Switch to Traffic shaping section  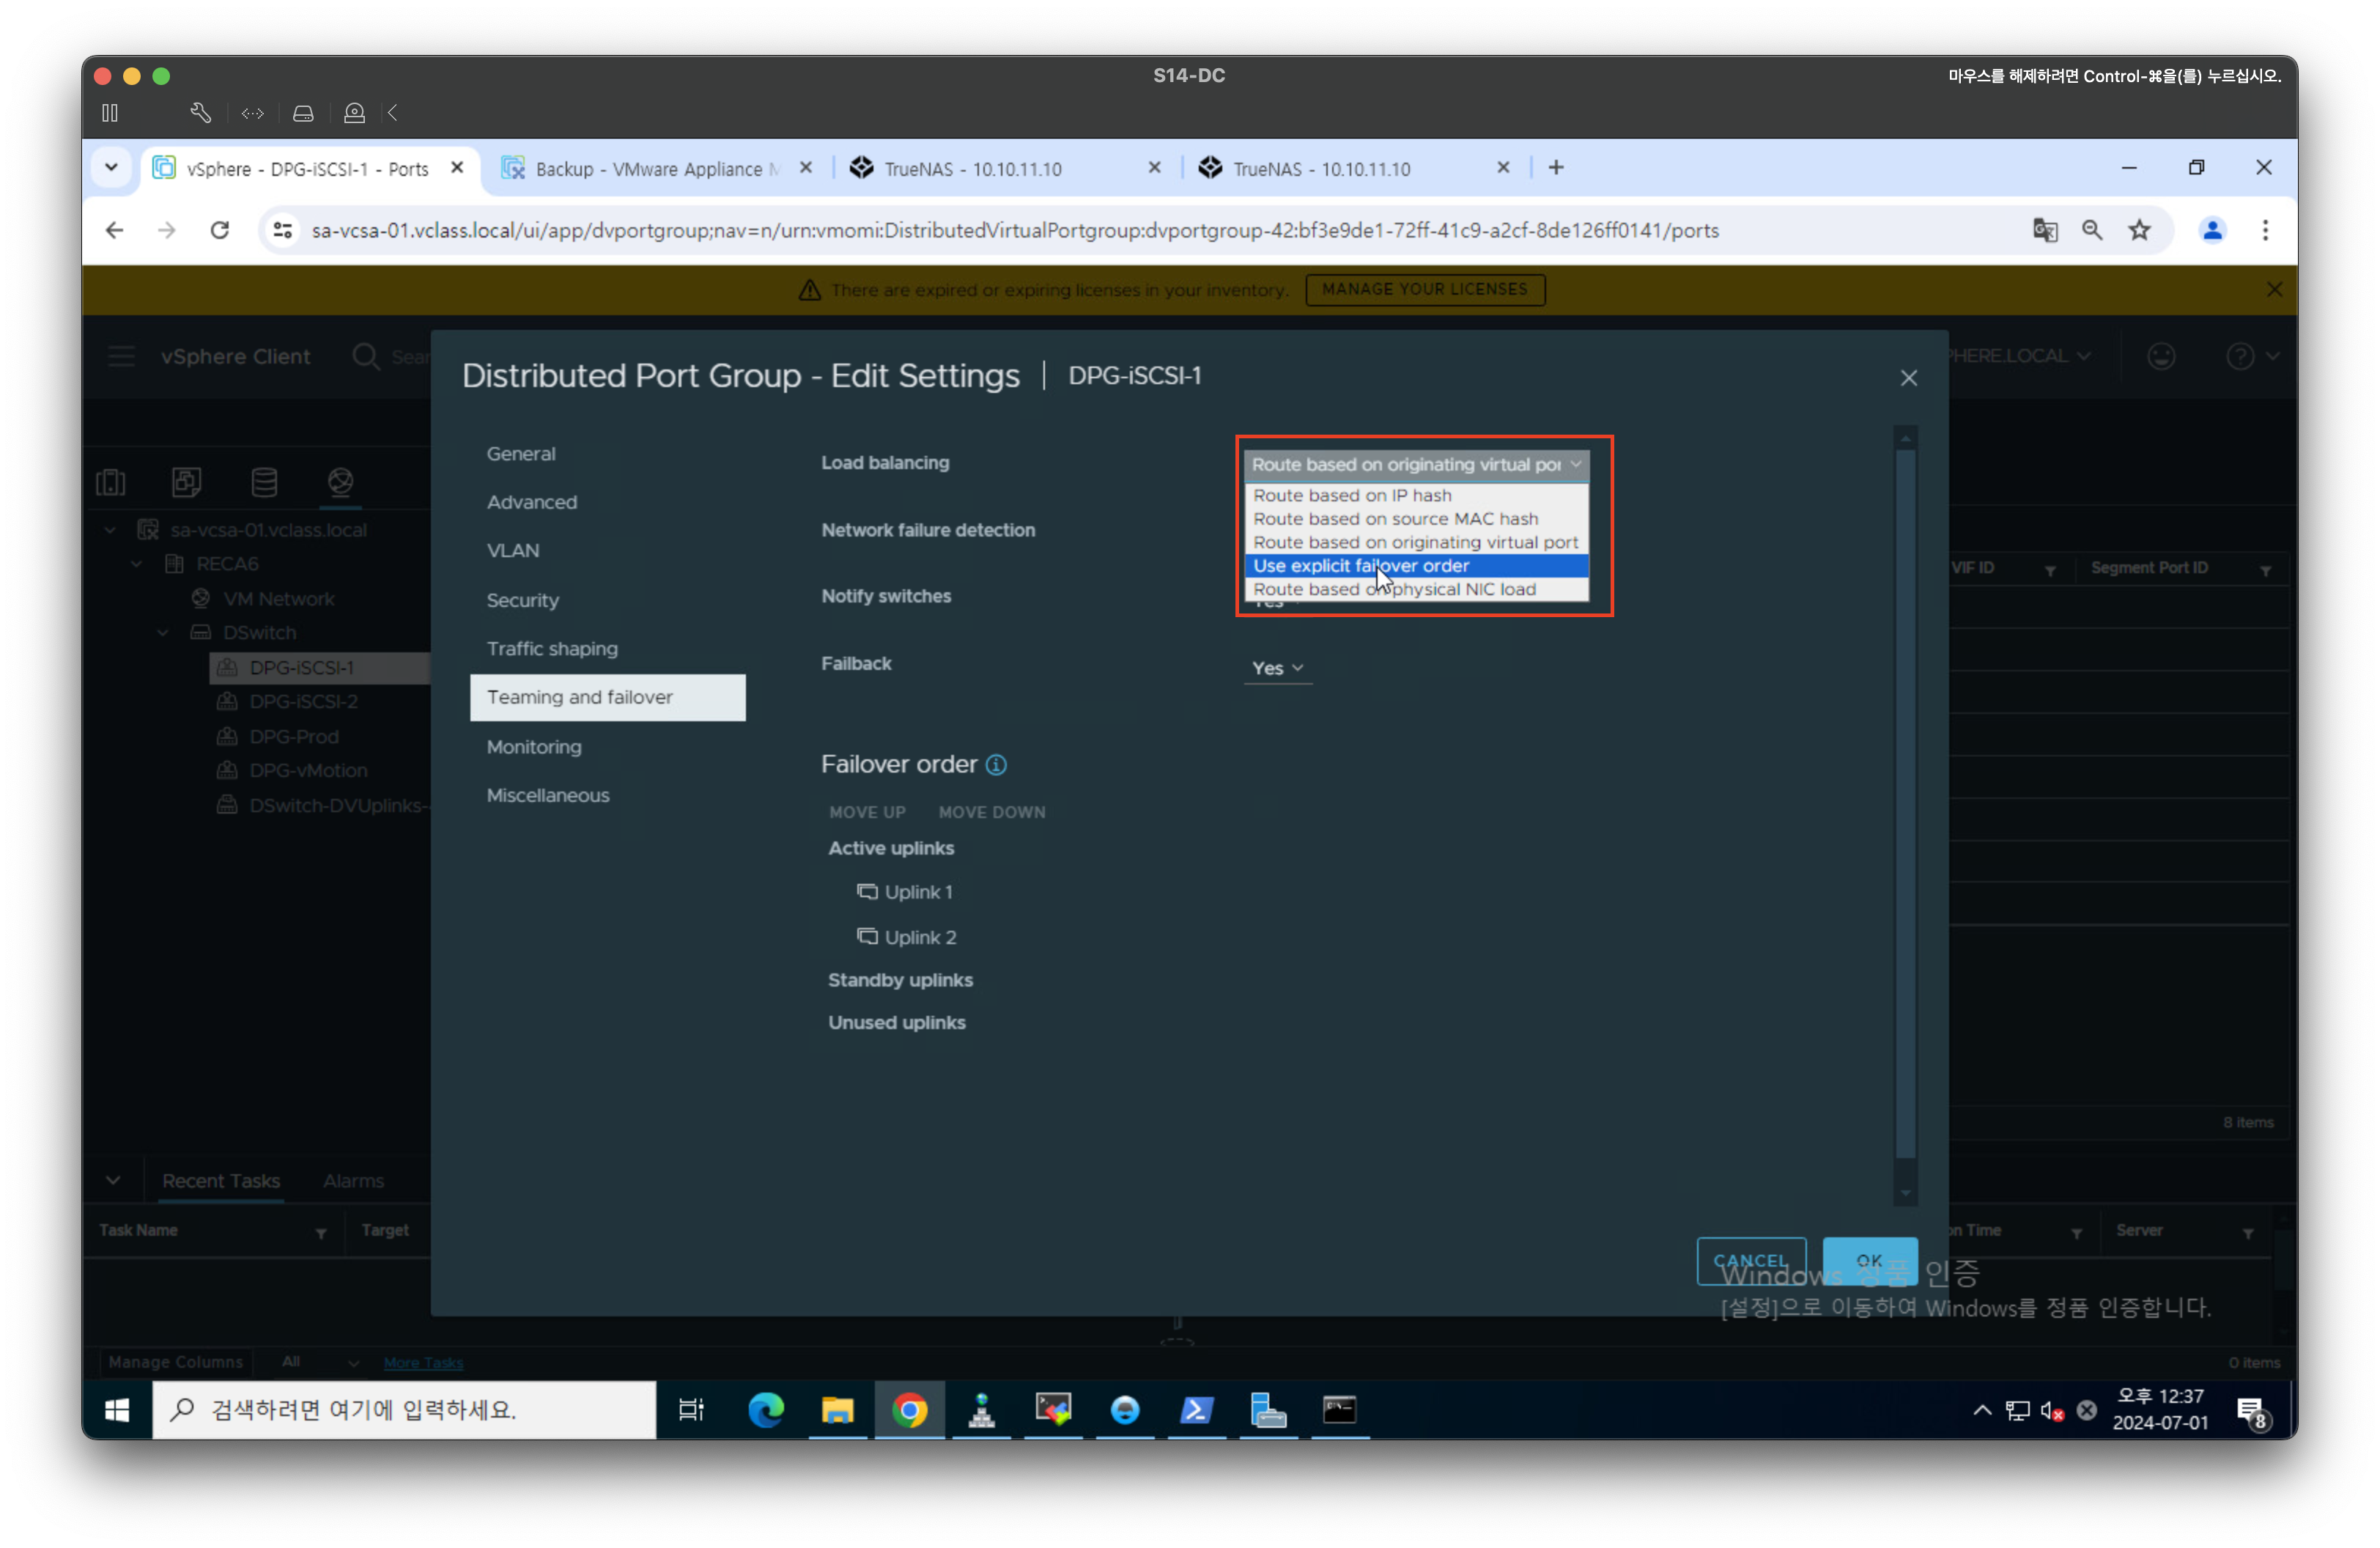(552, 649)
